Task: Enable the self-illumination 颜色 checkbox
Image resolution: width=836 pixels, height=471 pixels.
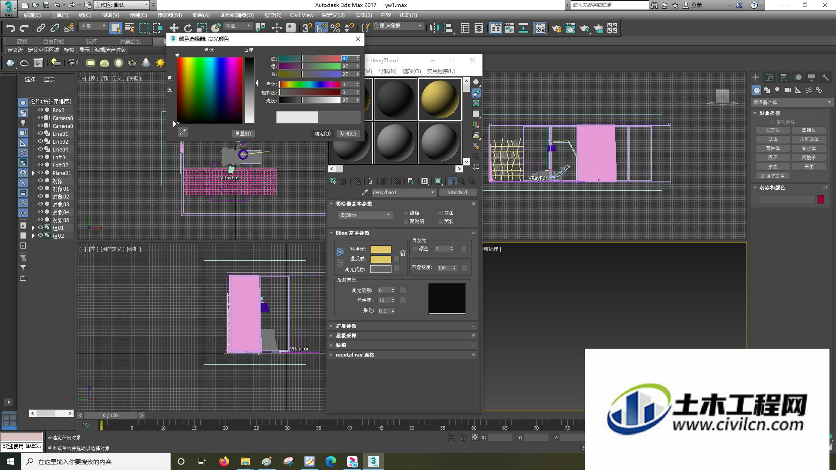Action: point(415,249)
